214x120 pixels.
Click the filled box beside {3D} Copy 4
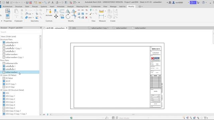click(4, 105)
